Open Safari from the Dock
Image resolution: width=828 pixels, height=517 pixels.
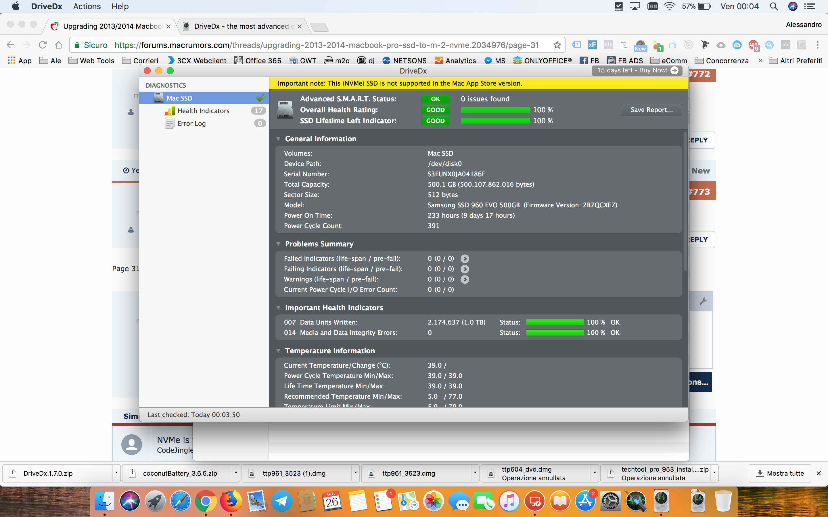coord(180,501)
